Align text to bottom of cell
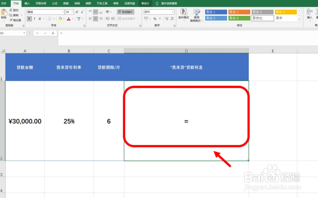This screenshot has height=198, width=318. [101, 12]
